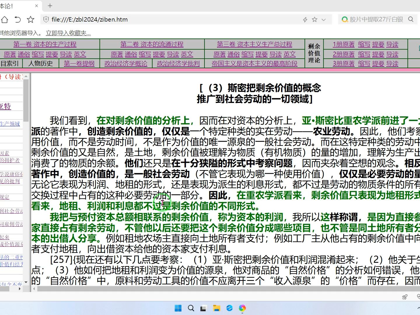Click sidebar vertical scrollbar thumb
Image resolution: width=420 pixels, height=315 pixels.
click(x=26, y=100)
